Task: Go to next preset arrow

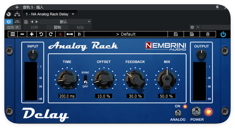Action: click(37, 22)
